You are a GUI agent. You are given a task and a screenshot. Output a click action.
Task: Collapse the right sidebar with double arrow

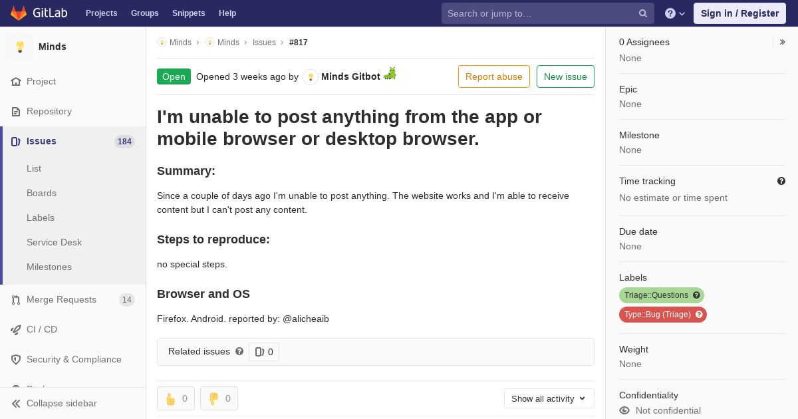(783, 42)
